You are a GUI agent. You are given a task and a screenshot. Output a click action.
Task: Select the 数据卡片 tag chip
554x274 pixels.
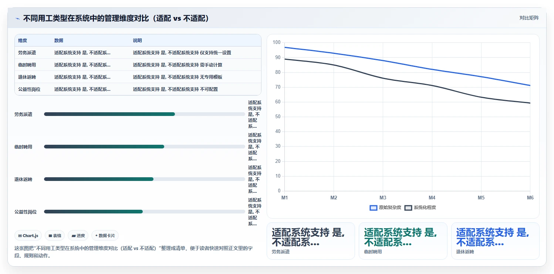coord(105,236)
